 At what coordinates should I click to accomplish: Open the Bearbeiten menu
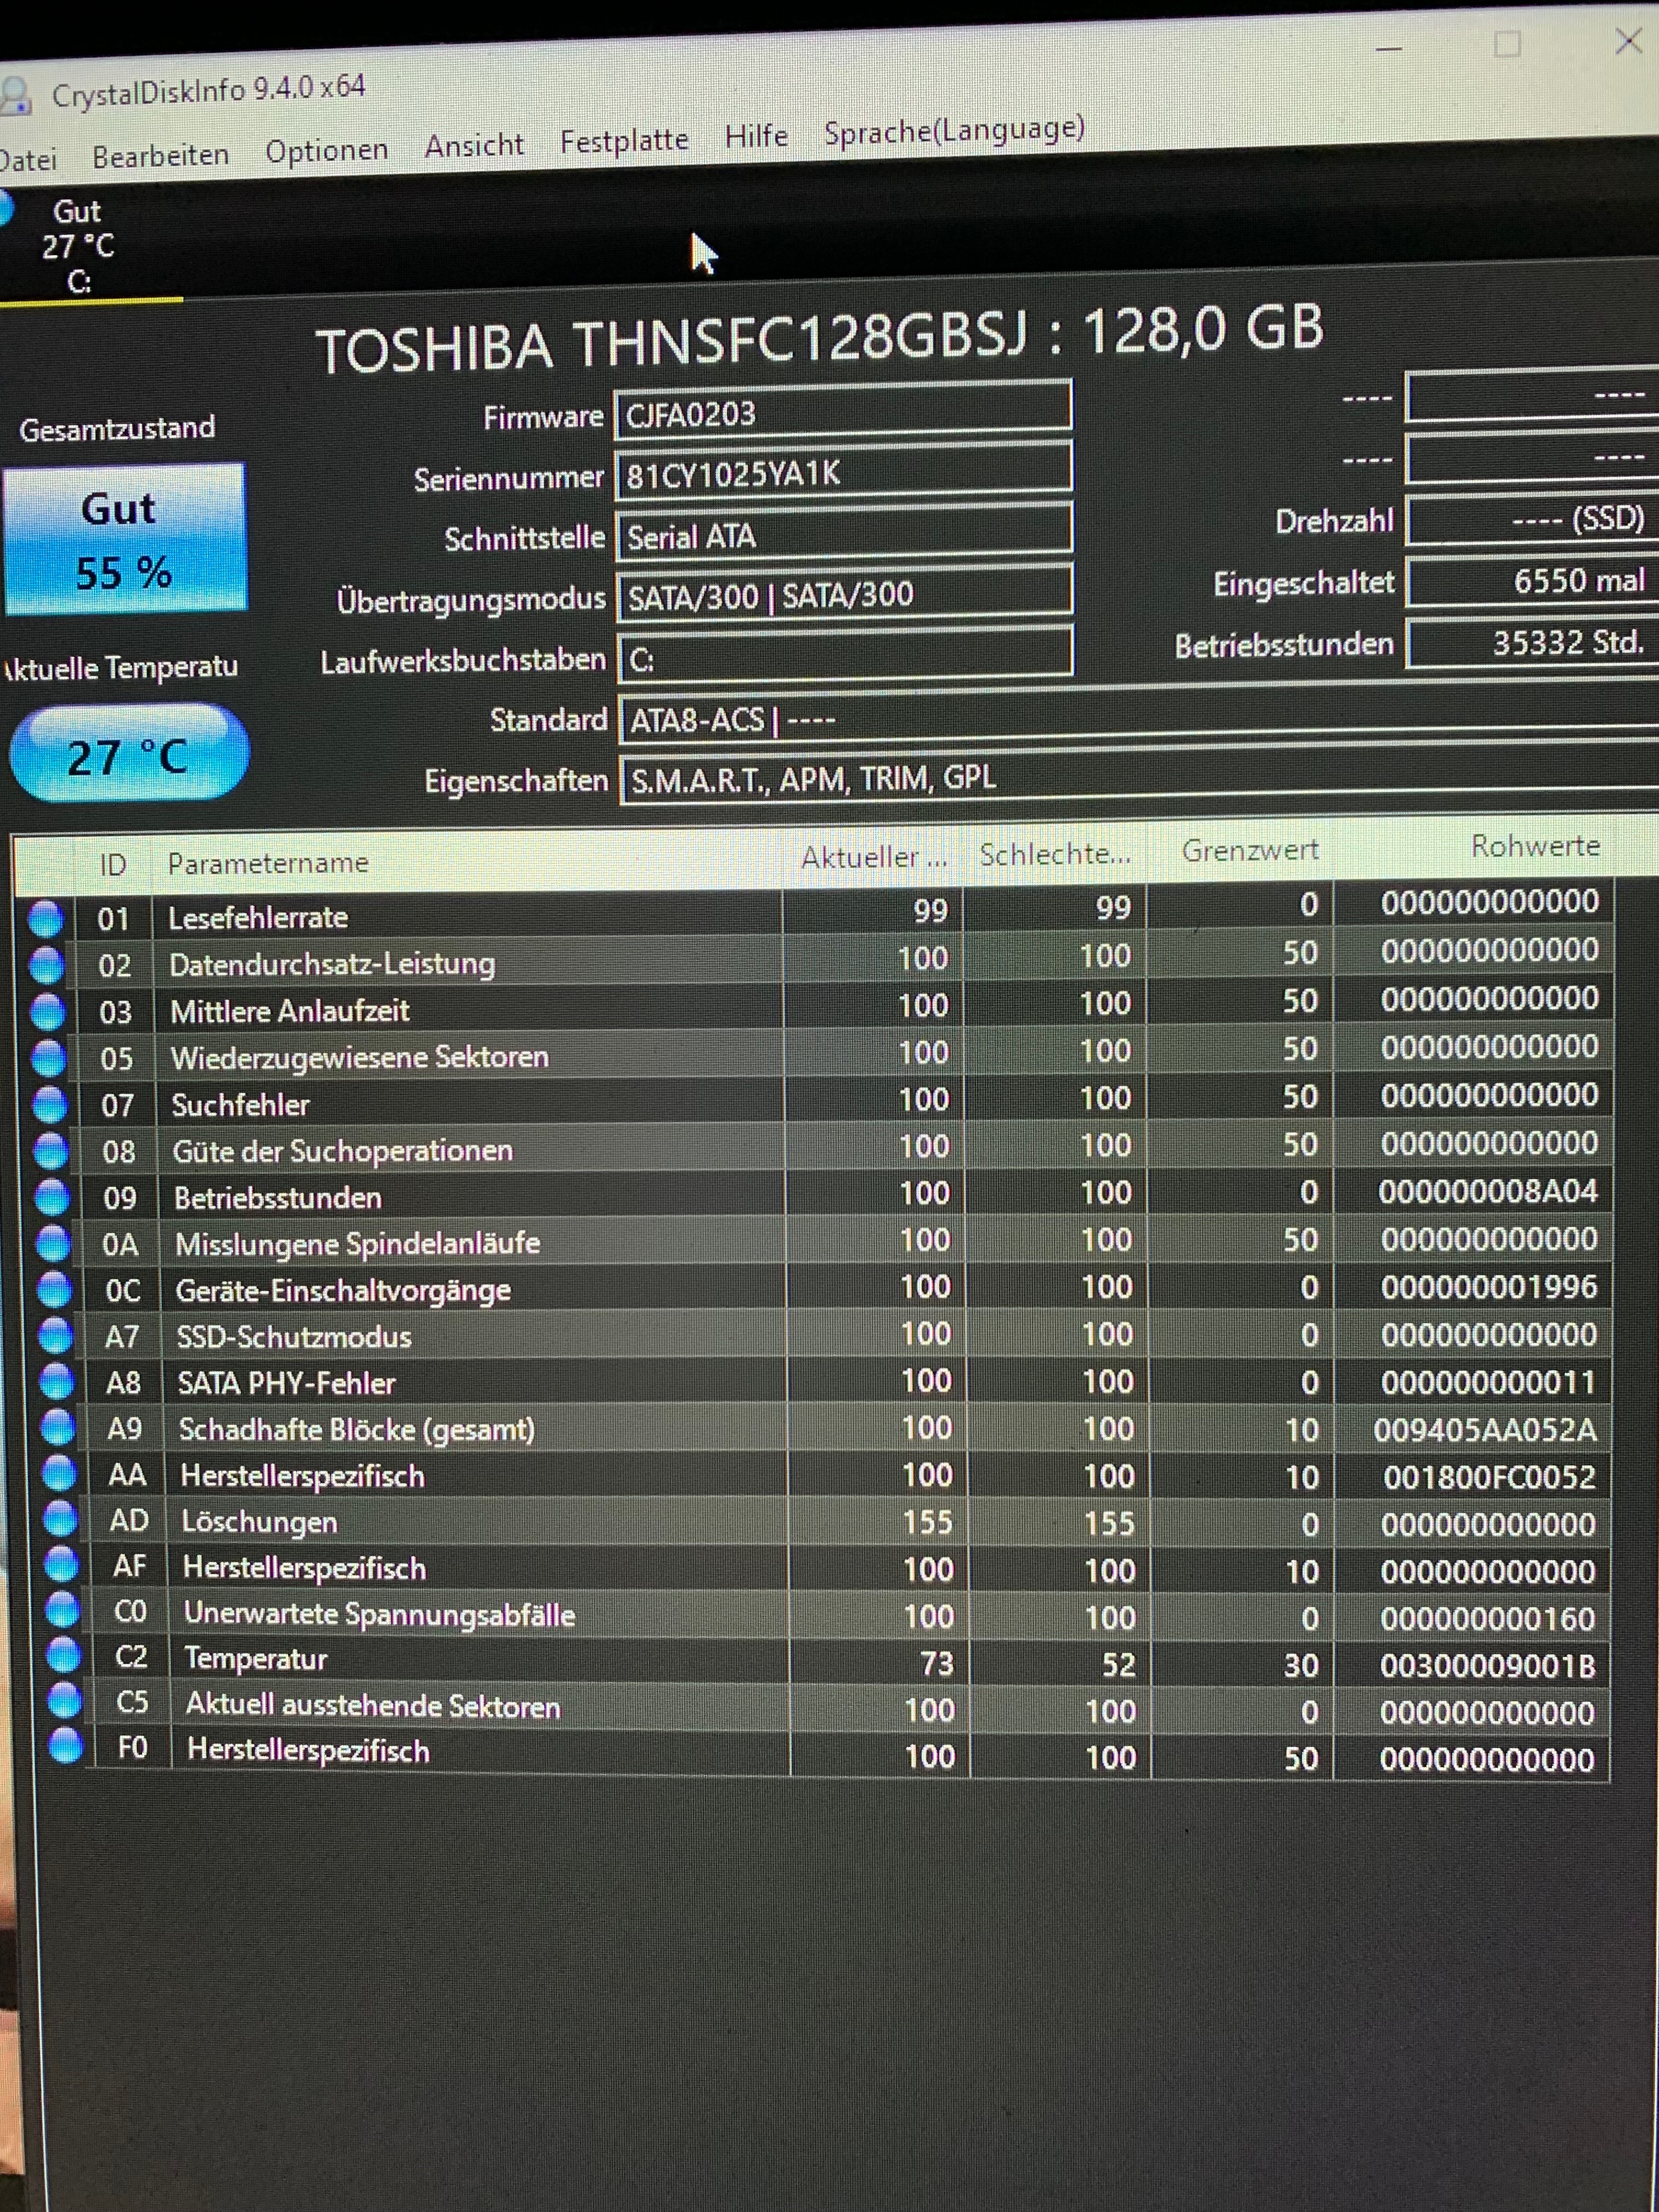coord(160,156)
